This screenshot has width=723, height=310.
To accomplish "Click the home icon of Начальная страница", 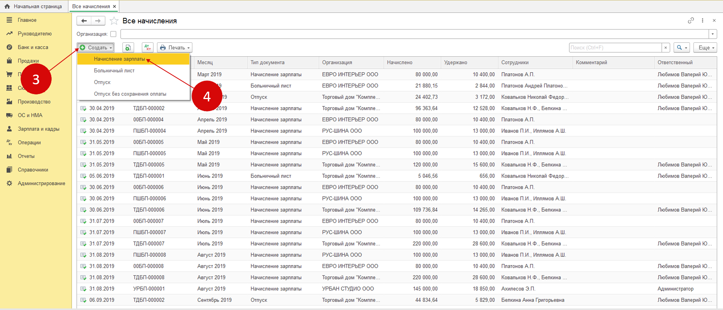I will coord(7,6).
